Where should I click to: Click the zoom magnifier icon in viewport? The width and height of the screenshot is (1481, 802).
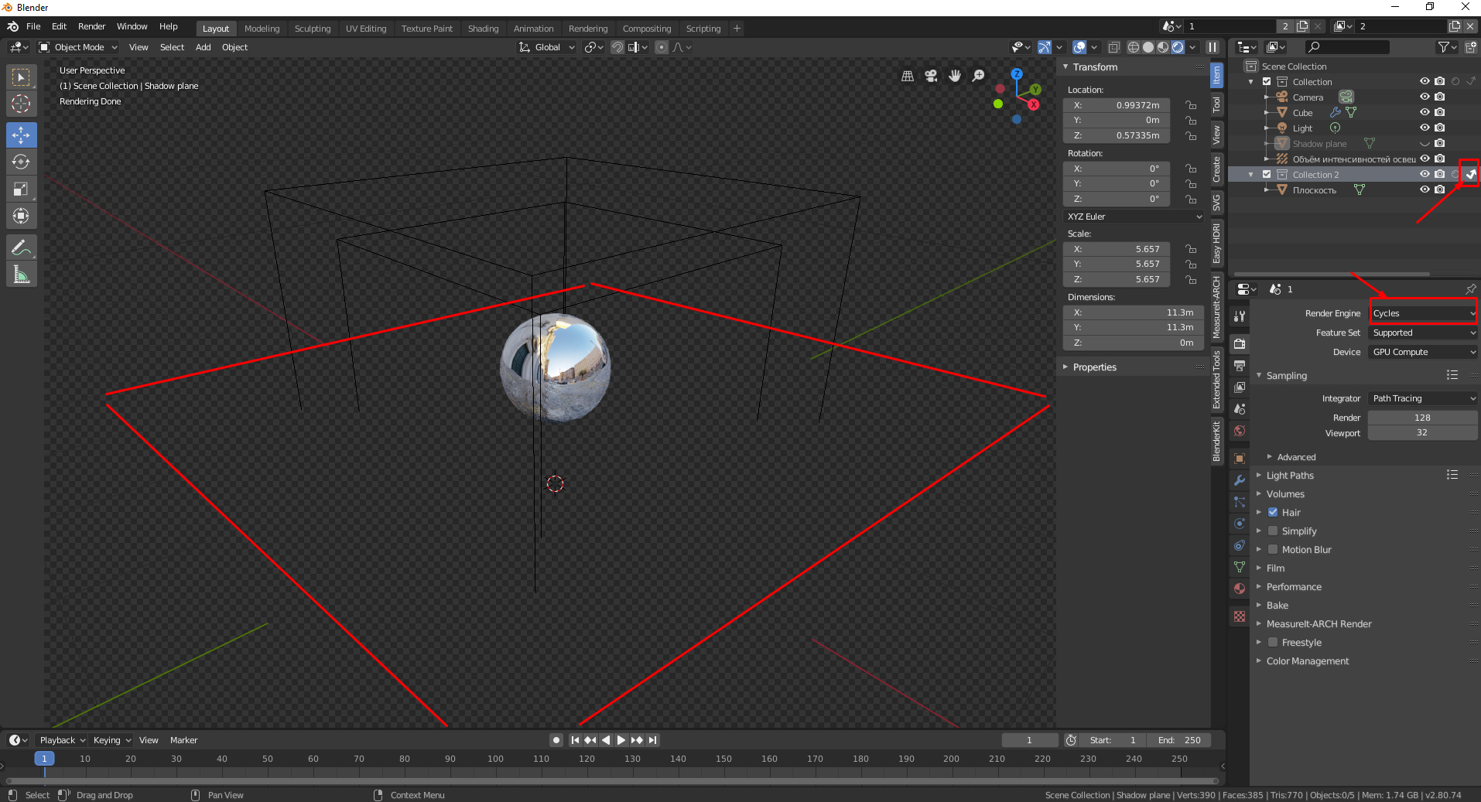(x=978, y=76)
